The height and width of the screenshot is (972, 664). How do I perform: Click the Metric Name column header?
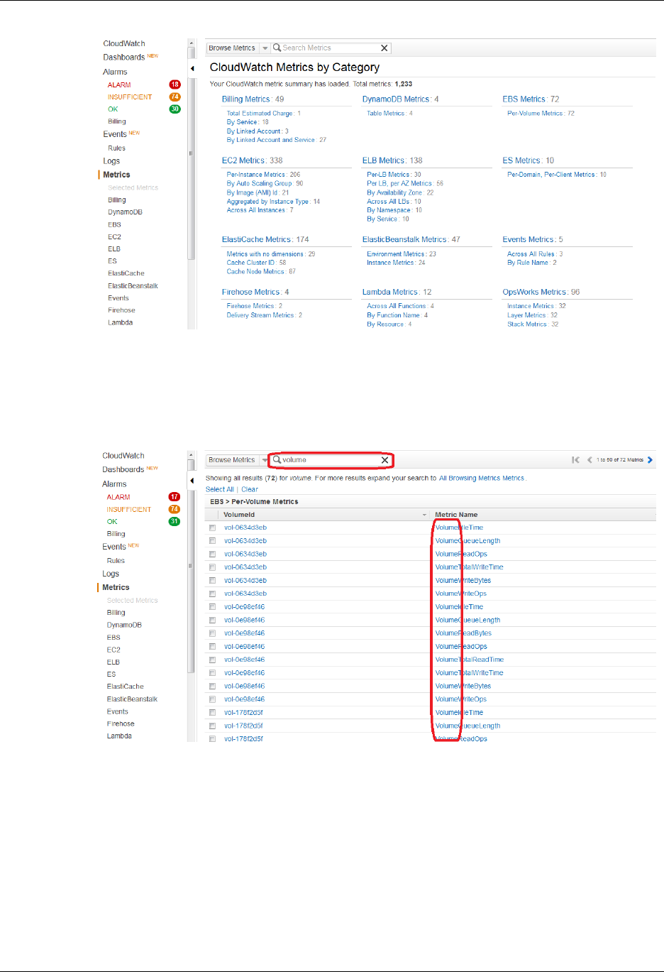click(456, 515)
